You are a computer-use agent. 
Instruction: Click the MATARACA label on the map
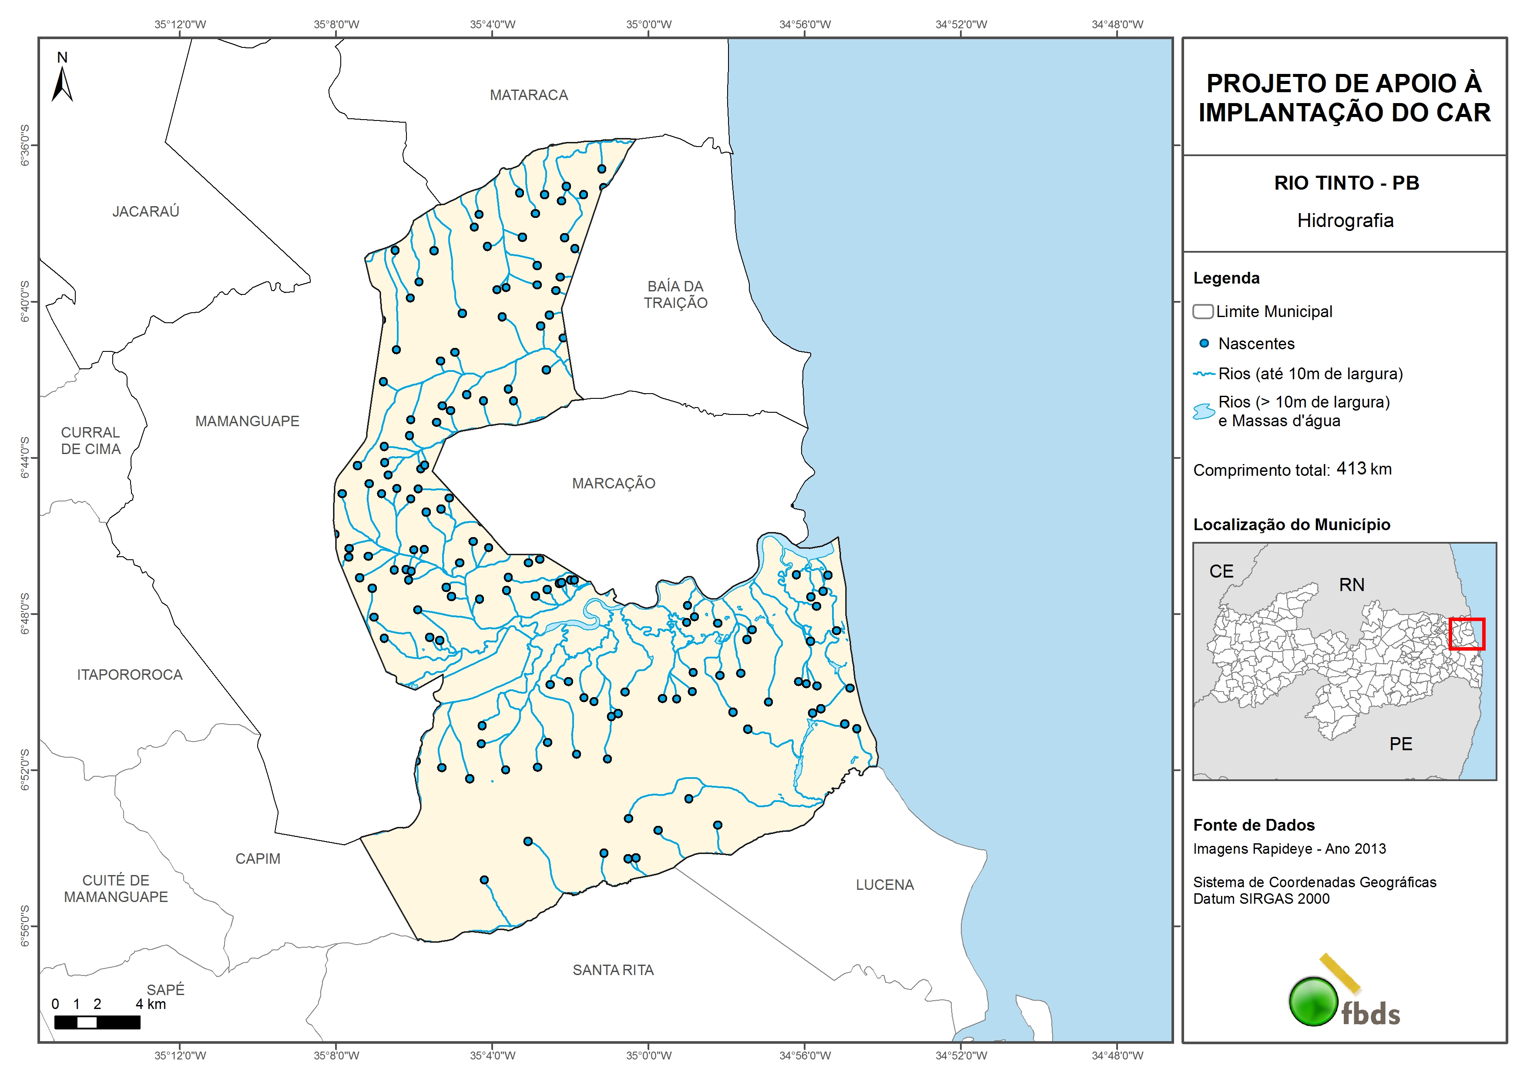[529, 95]
